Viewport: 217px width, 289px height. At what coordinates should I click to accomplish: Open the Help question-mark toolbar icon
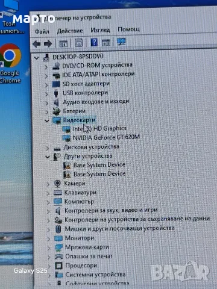tap(94, 42)
